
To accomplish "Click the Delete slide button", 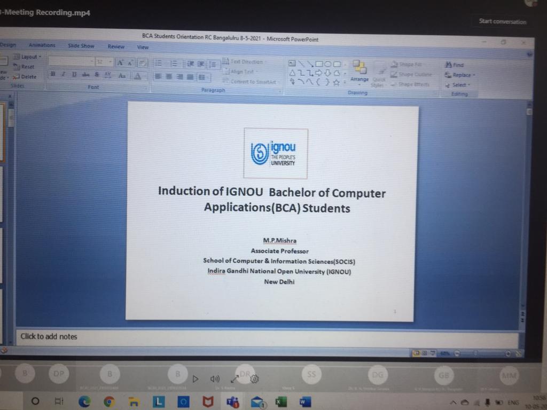I will tap(25, 77).
